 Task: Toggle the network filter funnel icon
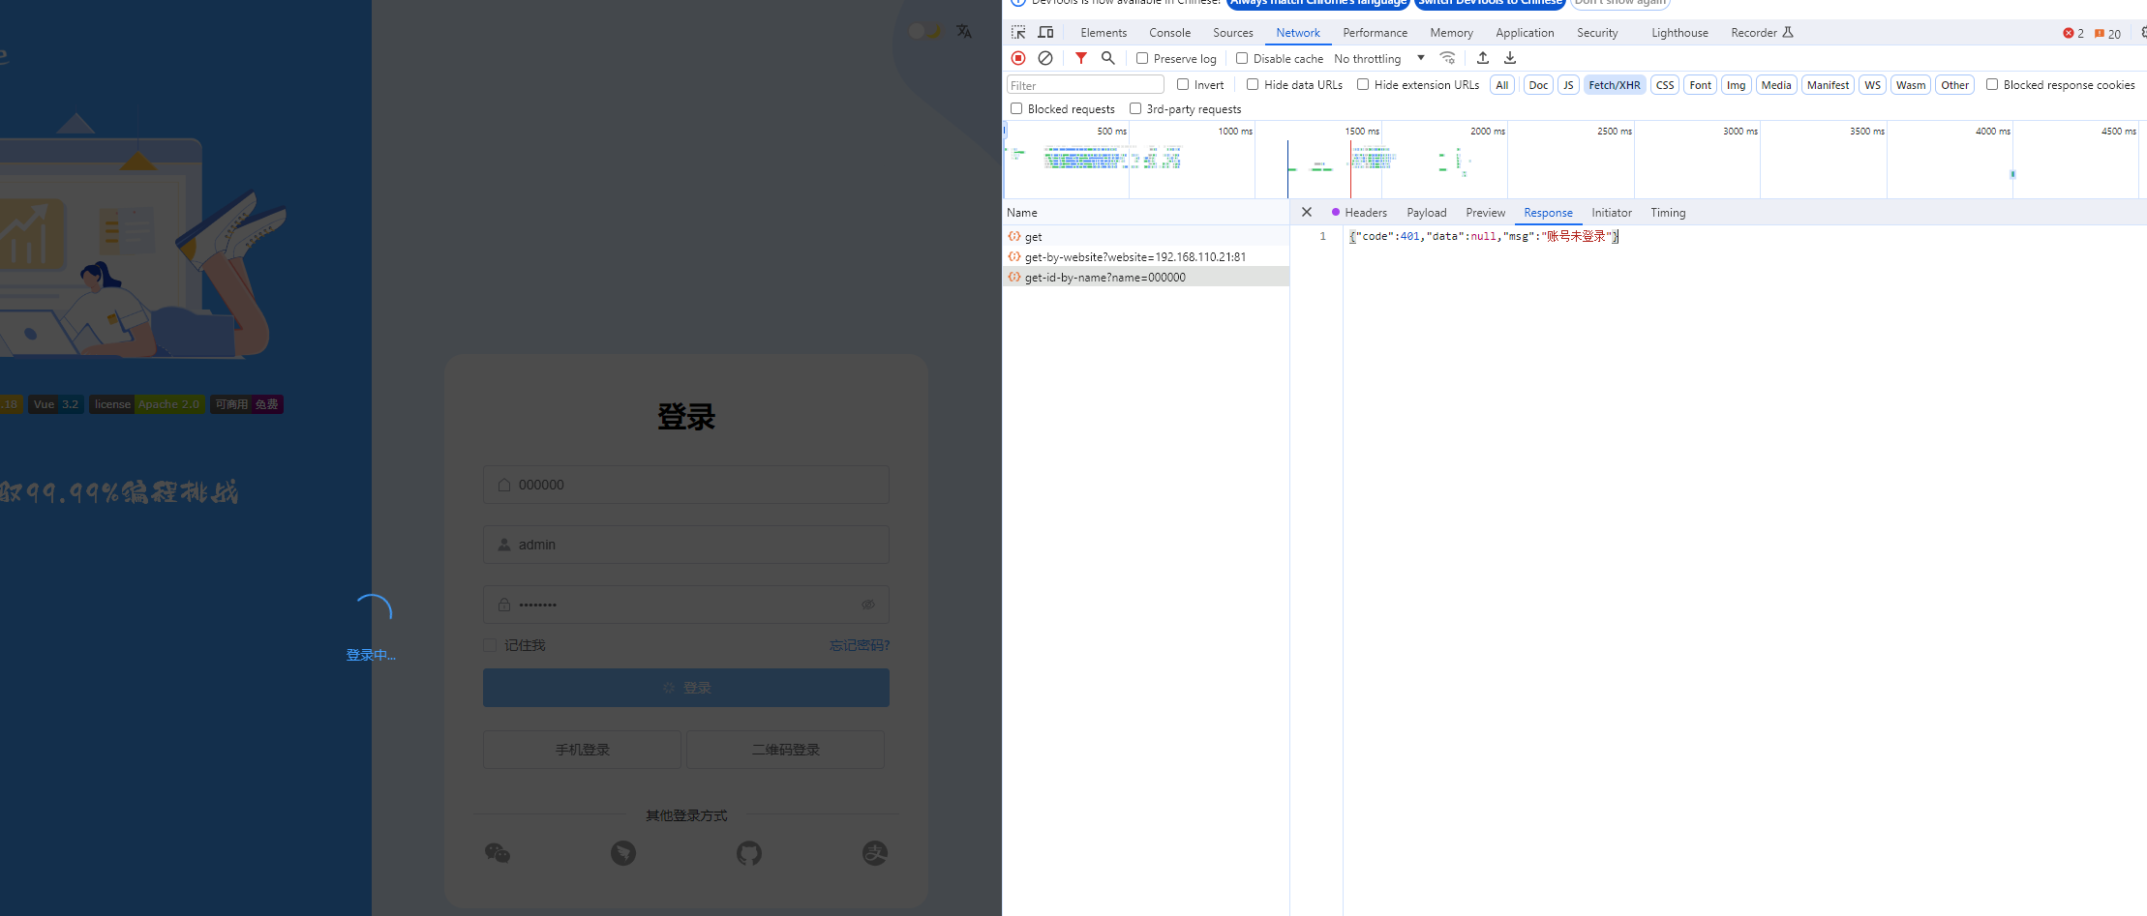click(x=1081, y=58)
